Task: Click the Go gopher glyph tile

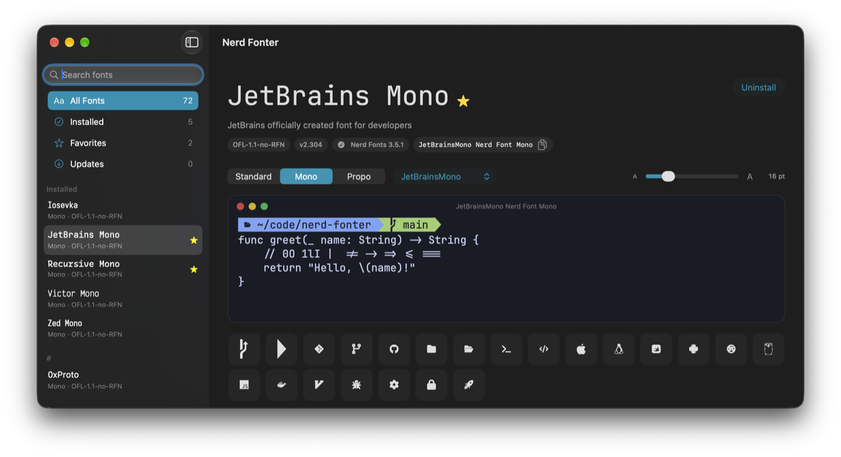Action: [768, 349]
